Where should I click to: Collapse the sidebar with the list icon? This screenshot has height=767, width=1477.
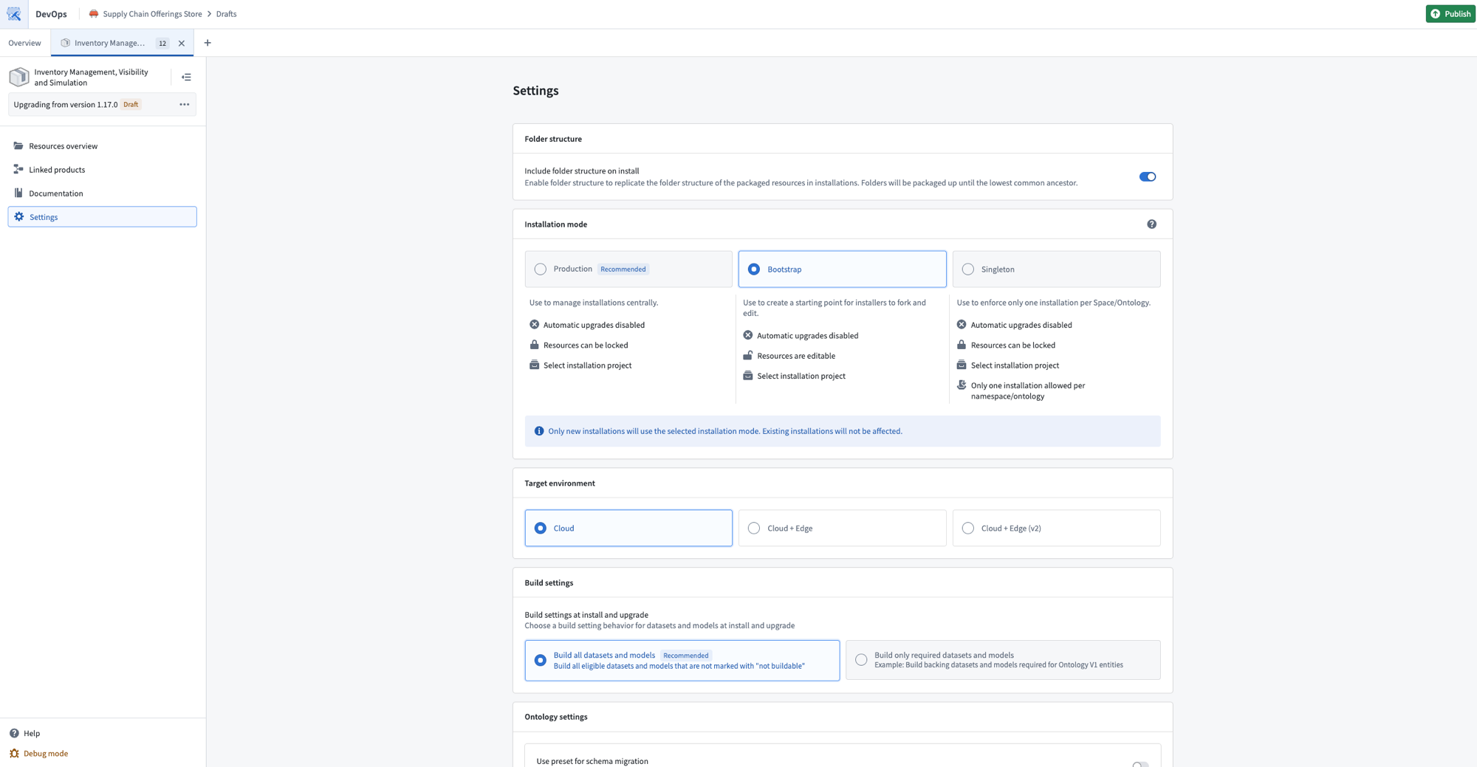tap(186, 77)
